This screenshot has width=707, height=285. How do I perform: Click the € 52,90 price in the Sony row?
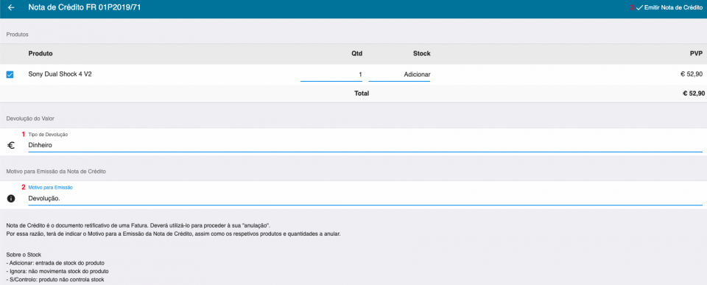point(692,74)
